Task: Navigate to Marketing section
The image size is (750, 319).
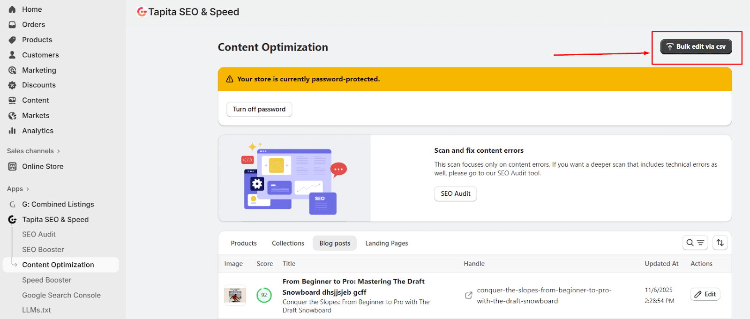Action: tap(39, 70)
